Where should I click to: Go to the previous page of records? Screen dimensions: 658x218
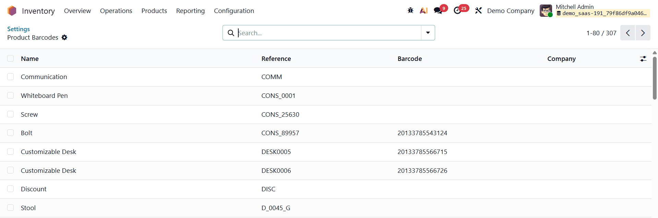point(628,33)
